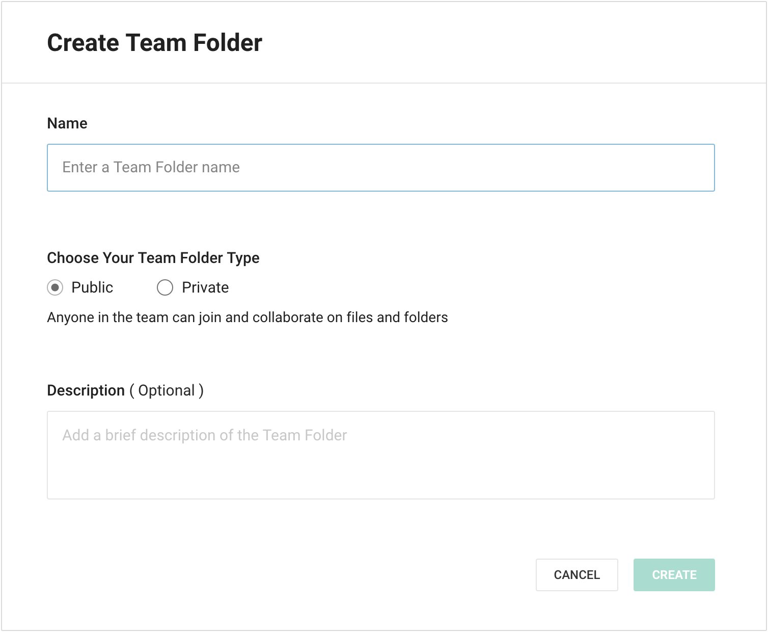Click the CREATE button
Viewport: 768px width, 632px height.
(674, 575)
